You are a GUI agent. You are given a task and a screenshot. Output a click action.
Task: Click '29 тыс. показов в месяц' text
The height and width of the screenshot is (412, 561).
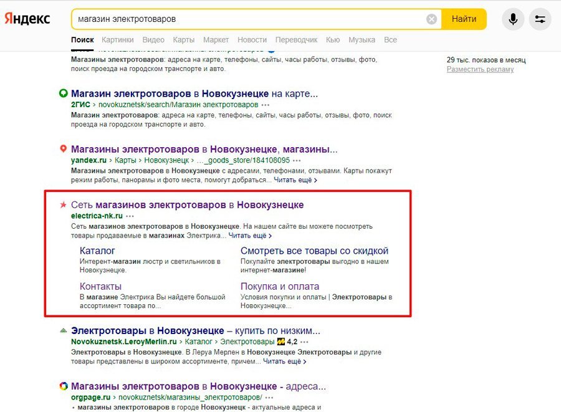[486, 60]
